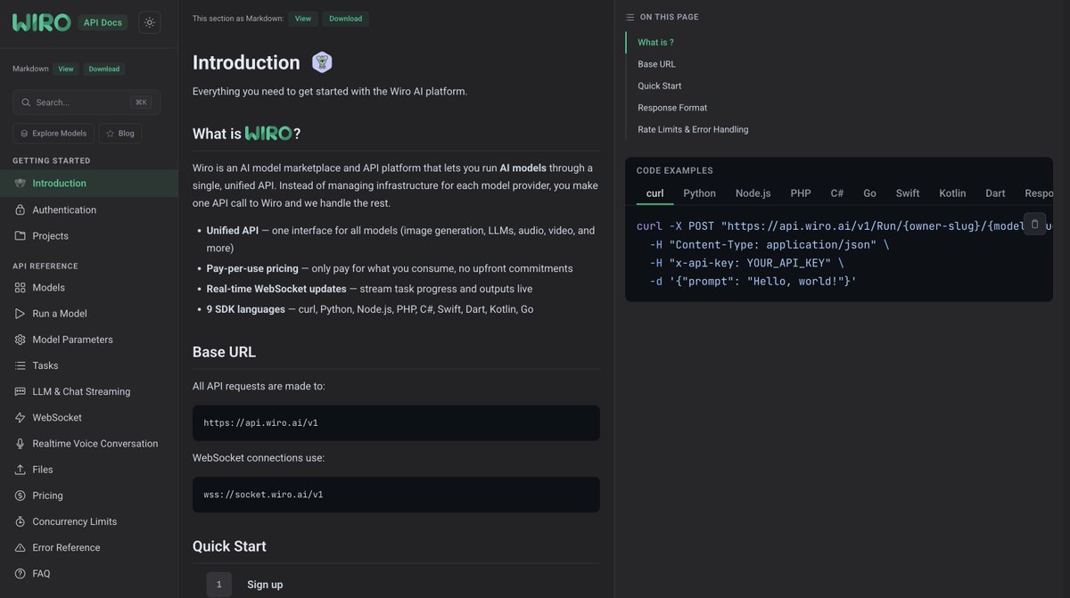
Task: Click the WIRO logo in the sidebar
Action: [41, 22]
